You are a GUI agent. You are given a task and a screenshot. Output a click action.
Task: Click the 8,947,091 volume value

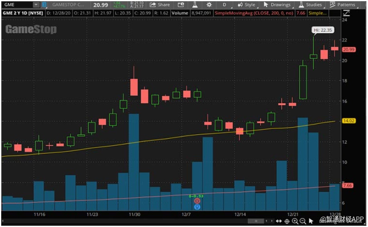[201, 13]
